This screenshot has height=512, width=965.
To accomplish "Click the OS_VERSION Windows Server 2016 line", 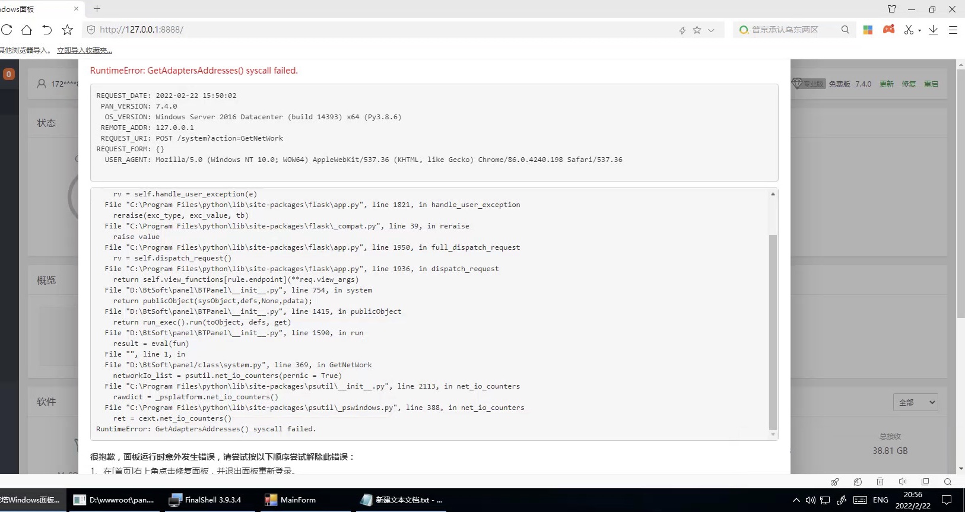I will [253, 117].
